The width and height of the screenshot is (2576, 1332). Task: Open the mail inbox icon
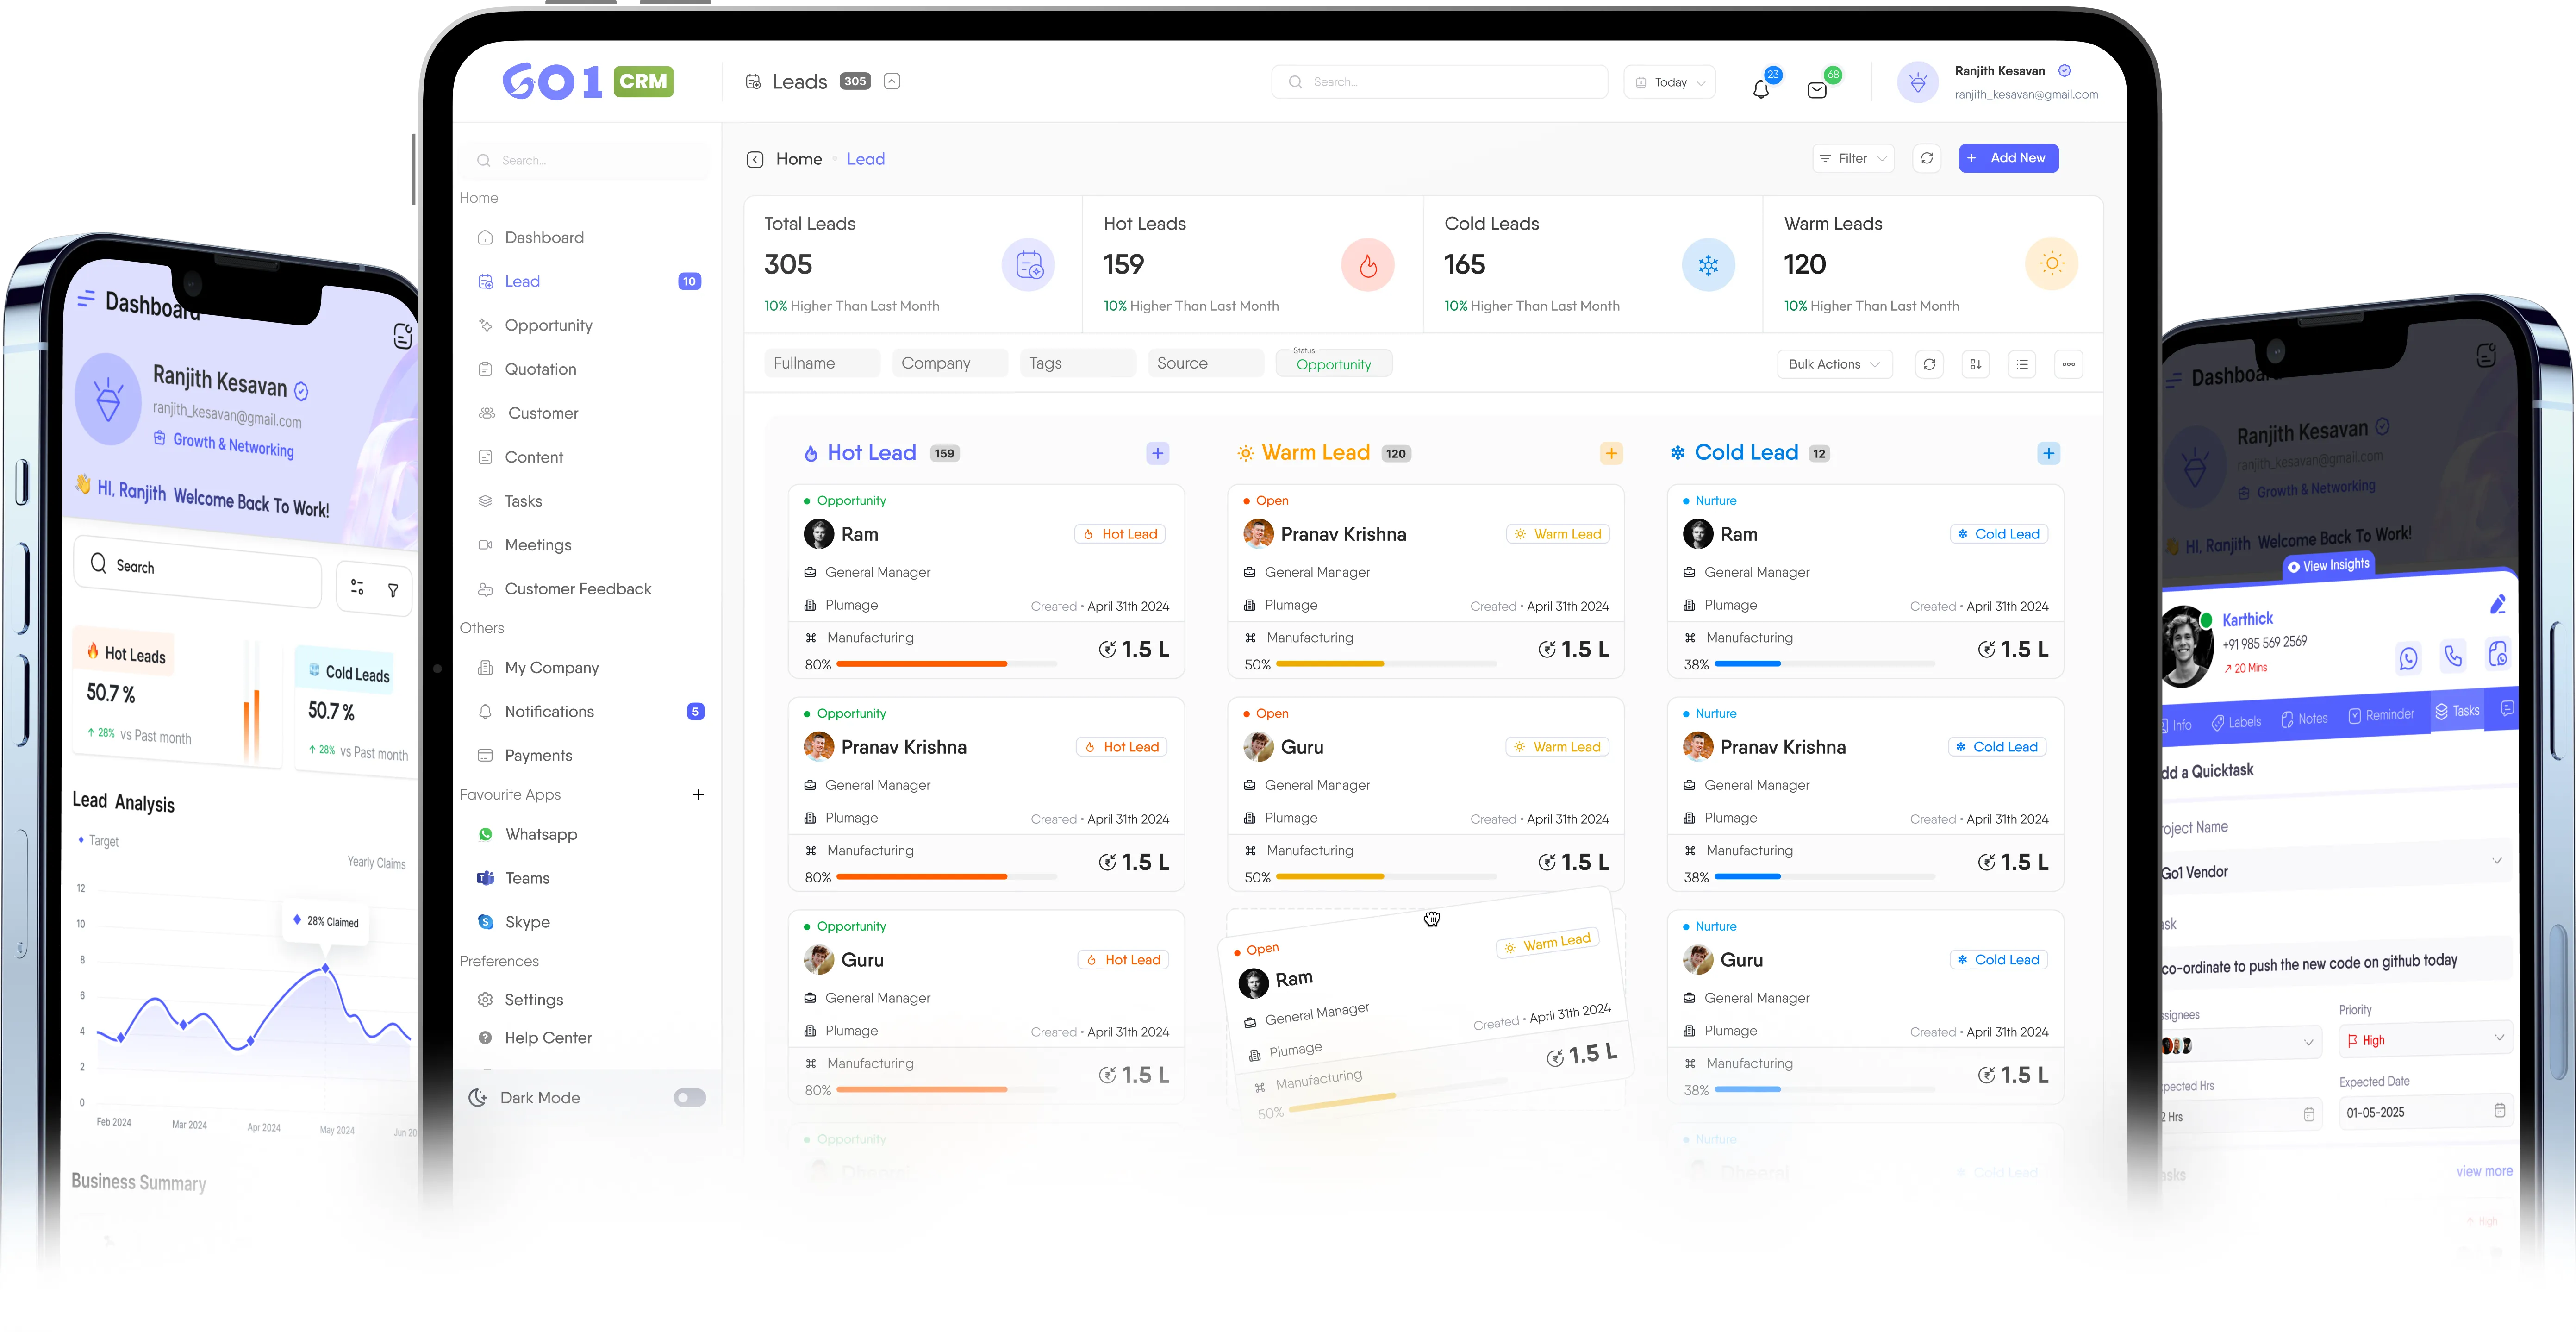(x=1817, y=90)
